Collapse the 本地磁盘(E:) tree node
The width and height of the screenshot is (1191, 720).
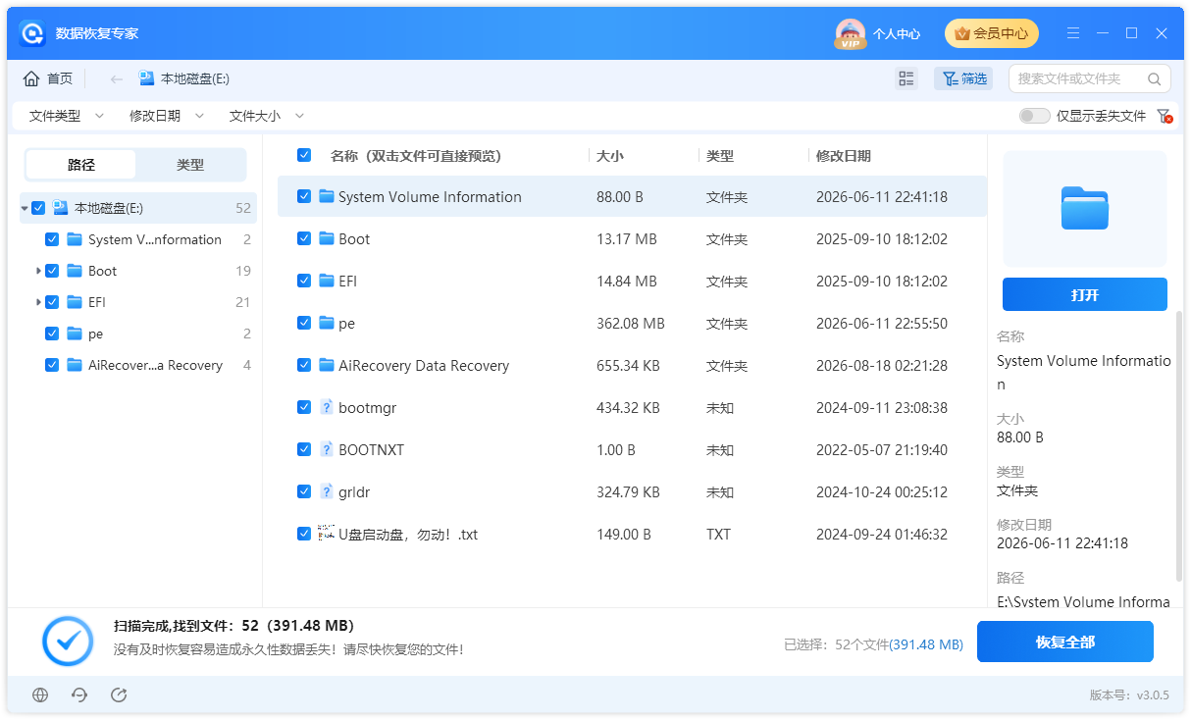pyautogui.click(x=25, y=208)
